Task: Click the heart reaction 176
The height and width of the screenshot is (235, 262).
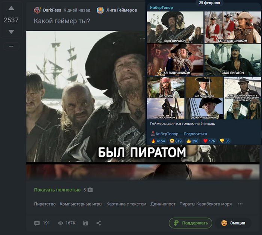Action: [x=209, y=141]
